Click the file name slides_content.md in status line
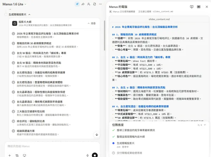This screenshot has height=157, width=211. (163, 12)
